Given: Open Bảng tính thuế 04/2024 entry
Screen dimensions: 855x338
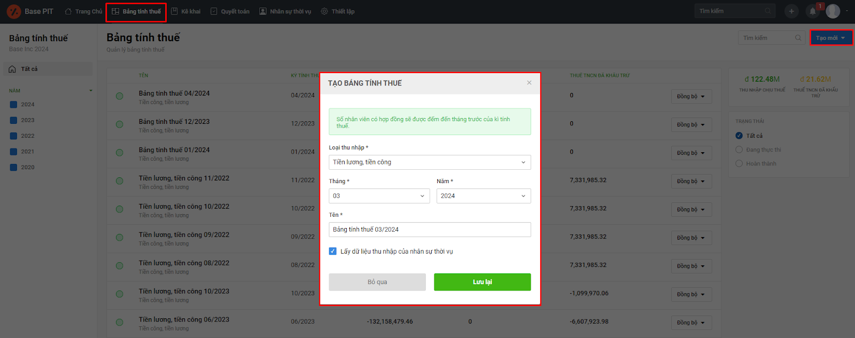Looking at the screenshot, I should click(174, 93).
